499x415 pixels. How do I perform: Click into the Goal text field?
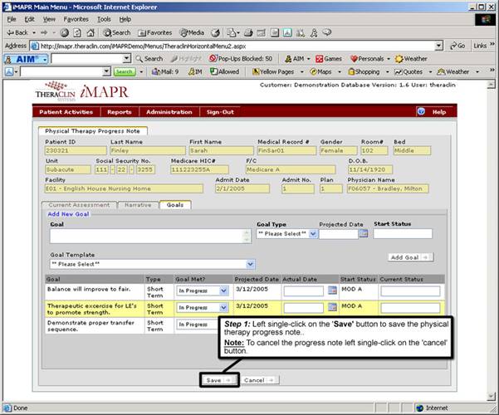click(x=150, y=237)
